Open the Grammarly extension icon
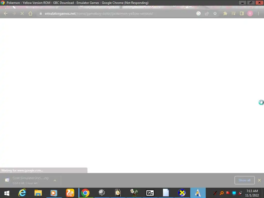 coord(199,13)
